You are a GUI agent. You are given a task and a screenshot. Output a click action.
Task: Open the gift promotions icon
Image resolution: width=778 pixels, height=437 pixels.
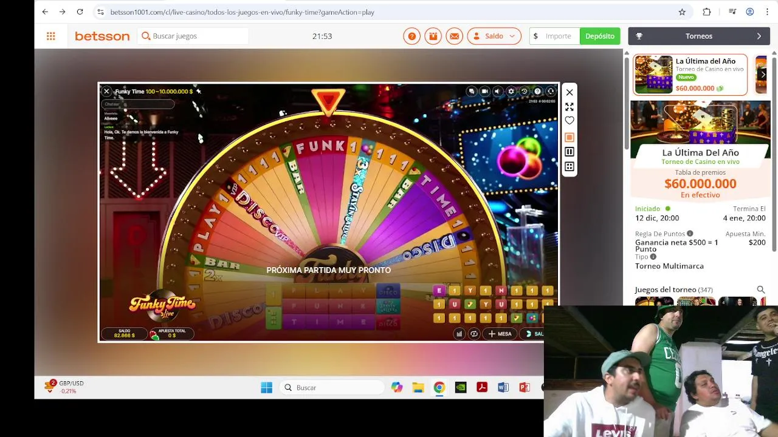pyautogui.click(x=433, y=36)
